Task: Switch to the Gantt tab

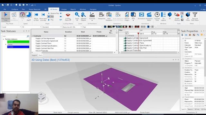Action: 41,55
